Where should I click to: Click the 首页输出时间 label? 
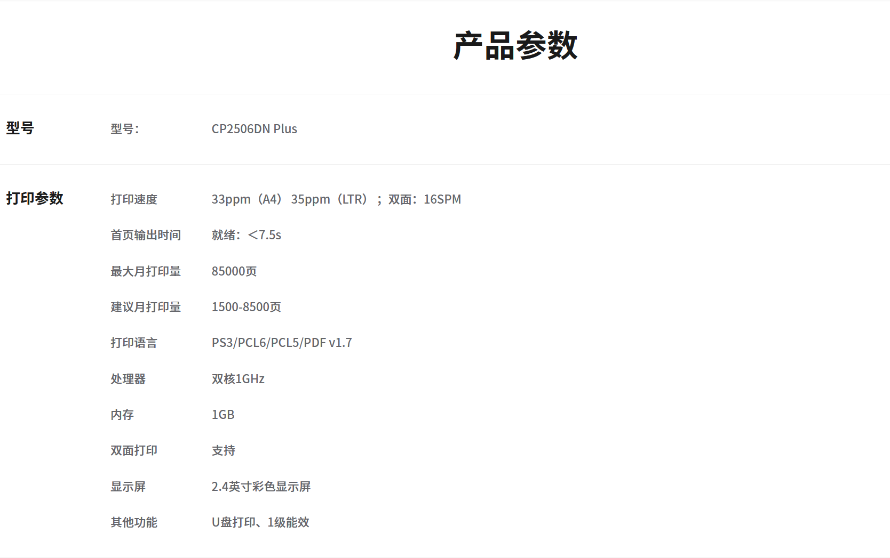click(x=146, y=235)
